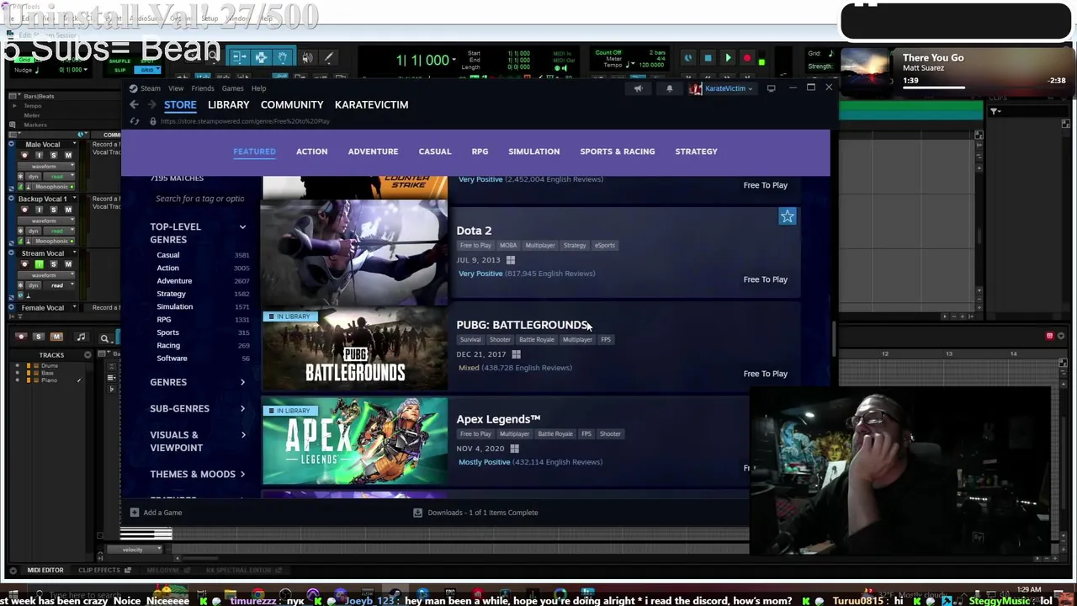The image size is (1077, 606).
Task: Expand the Genres filter section
Action: (x=242, y=382)
